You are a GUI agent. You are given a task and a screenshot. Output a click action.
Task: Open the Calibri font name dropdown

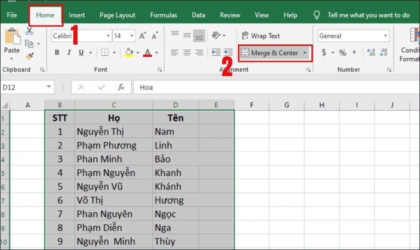click(108, 35)
